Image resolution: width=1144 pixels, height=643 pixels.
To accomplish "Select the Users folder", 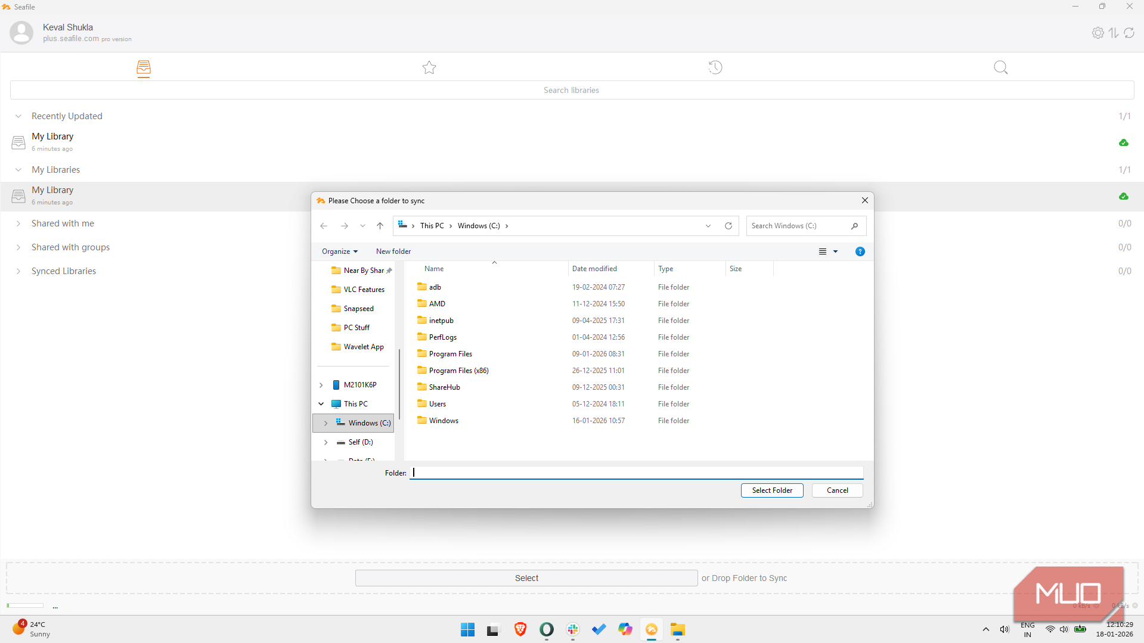I will point(438,404).
